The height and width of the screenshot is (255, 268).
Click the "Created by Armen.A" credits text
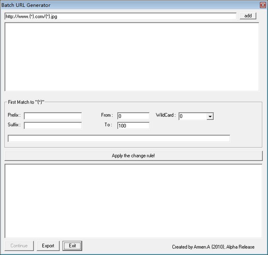213,247
